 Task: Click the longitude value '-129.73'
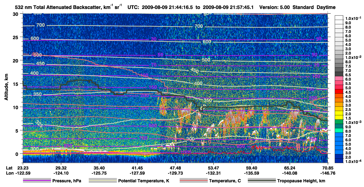pyautogui.click(x=175, y=173)
